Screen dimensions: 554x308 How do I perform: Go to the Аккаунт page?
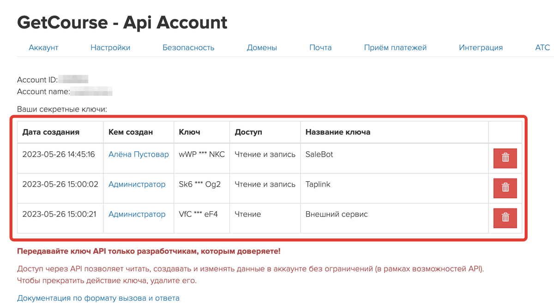coord(43,47)
